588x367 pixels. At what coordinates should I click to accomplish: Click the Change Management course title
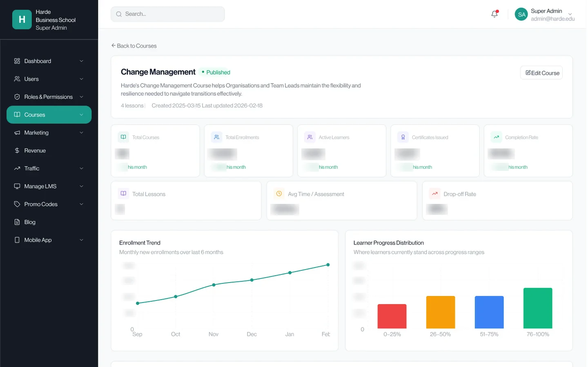[158, 72]
